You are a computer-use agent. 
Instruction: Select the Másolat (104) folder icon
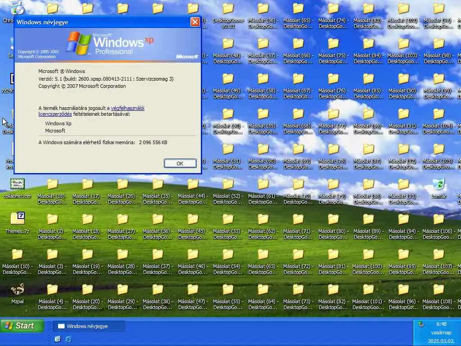coord(438,114)
